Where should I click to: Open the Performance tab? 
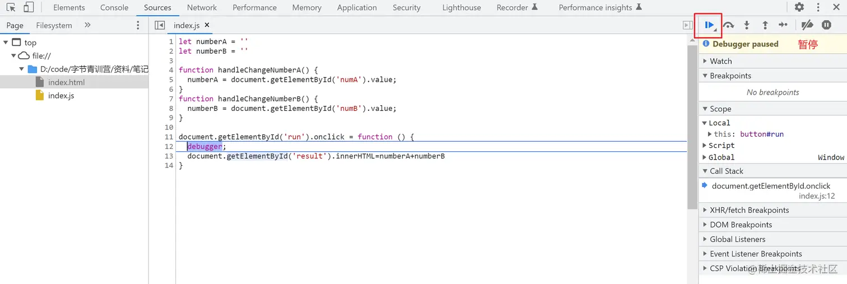click(254, 7)
